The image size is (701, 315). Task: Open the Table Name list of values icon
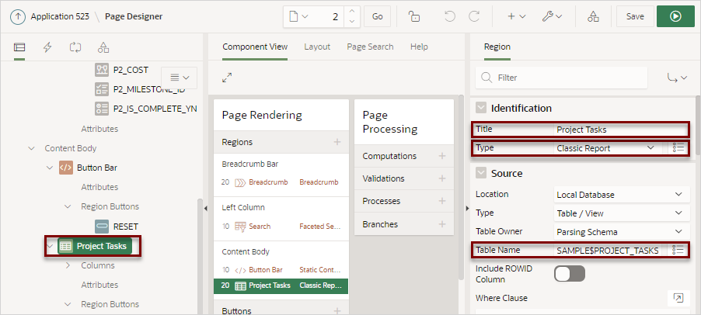tap(678, 251)
